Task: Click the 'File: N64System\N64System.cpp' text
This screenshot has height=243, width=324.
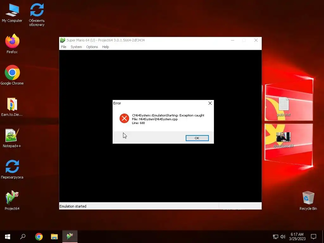Action: tap(155, 119)
